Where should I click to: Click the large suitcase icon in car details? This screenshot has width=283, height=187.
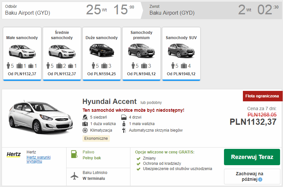85,124
